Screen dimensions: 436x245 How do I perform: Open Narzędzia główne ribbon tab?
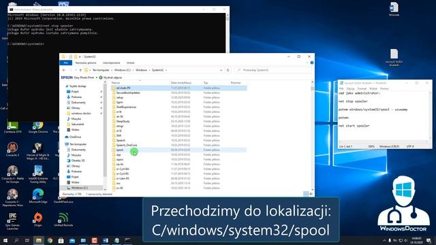pyautogui.click(x=86, y=63)
